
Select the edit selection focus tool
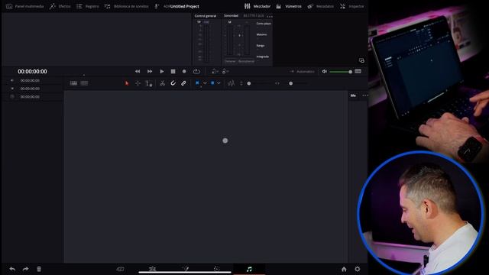pyautogui.click(x=148, y=83)
